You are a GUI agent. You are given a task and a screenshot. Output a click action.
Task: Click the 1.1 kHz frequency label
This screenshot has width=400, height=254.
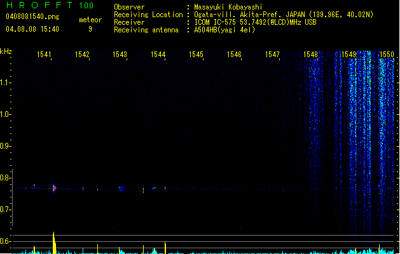tap(5, 83)
